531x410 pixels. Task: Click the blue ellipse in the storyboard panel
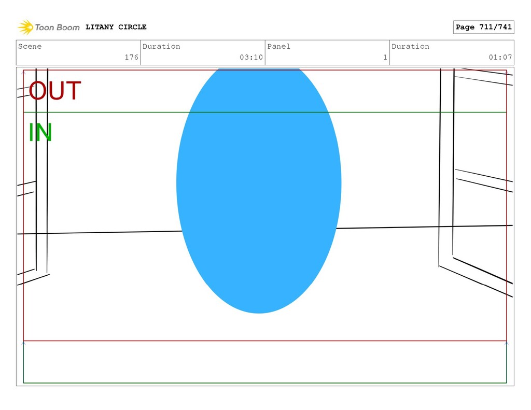coord(259,191)
